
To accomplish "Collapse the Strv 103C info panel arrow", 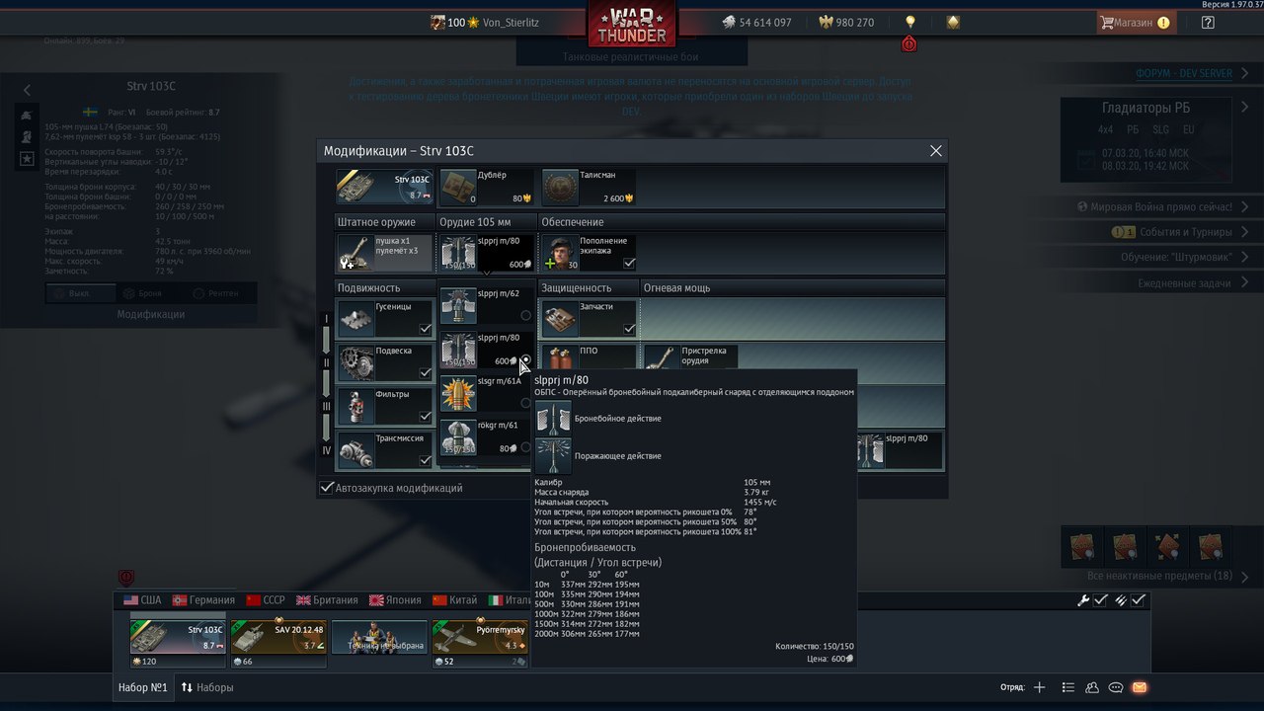I will point(27,89).
